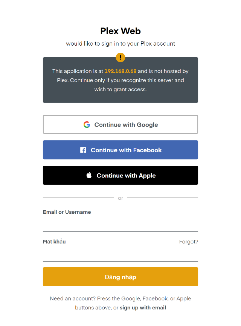Click the "or" divider text
Viewport: 241px width, 326px height.
click(120, 198)
